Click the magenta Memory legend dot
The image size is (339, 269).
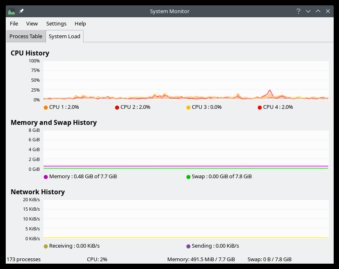point(46,177)
